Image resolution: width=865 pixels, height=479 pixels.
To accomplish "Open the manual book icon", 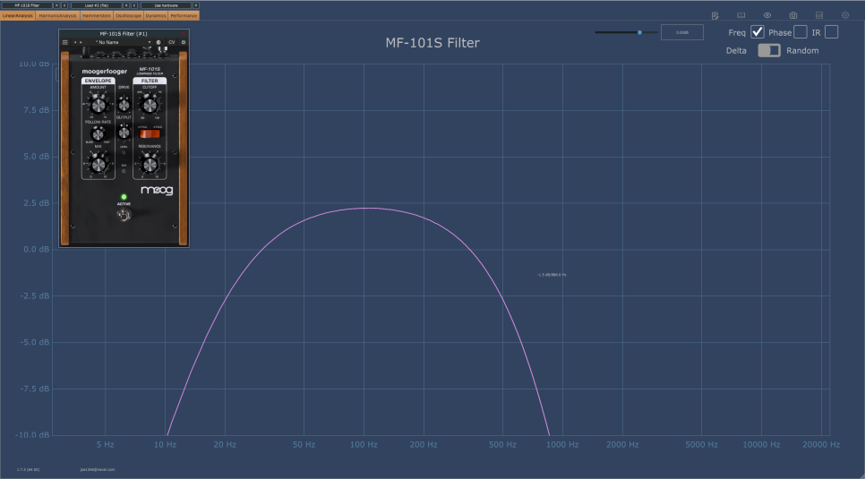I will (741, 15).
